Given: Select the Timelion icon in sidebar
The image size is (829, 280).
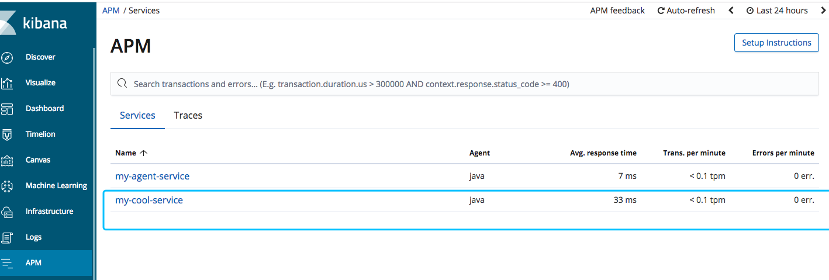Looking at the screenshot, I should point(7,134).
